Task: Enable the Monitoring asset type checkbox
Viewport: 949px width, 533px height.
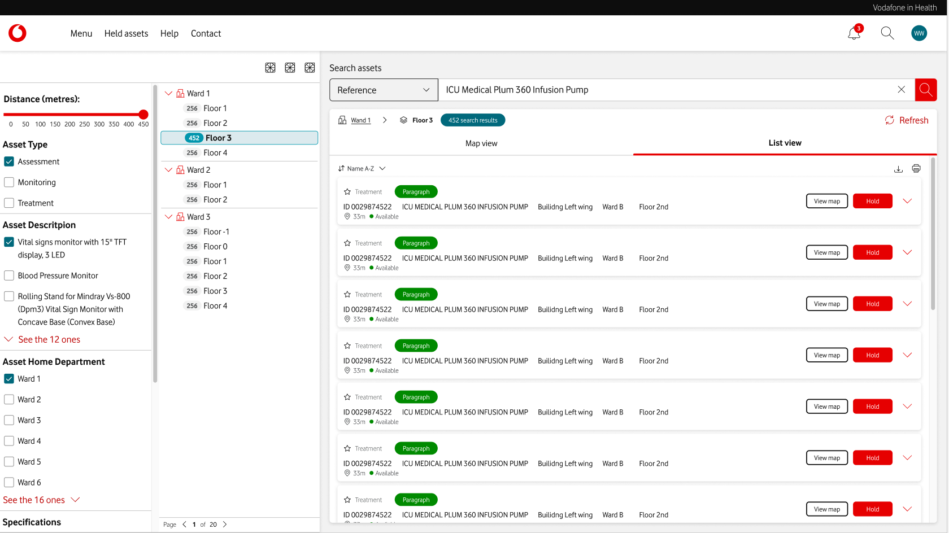Action: pos(9,182)
